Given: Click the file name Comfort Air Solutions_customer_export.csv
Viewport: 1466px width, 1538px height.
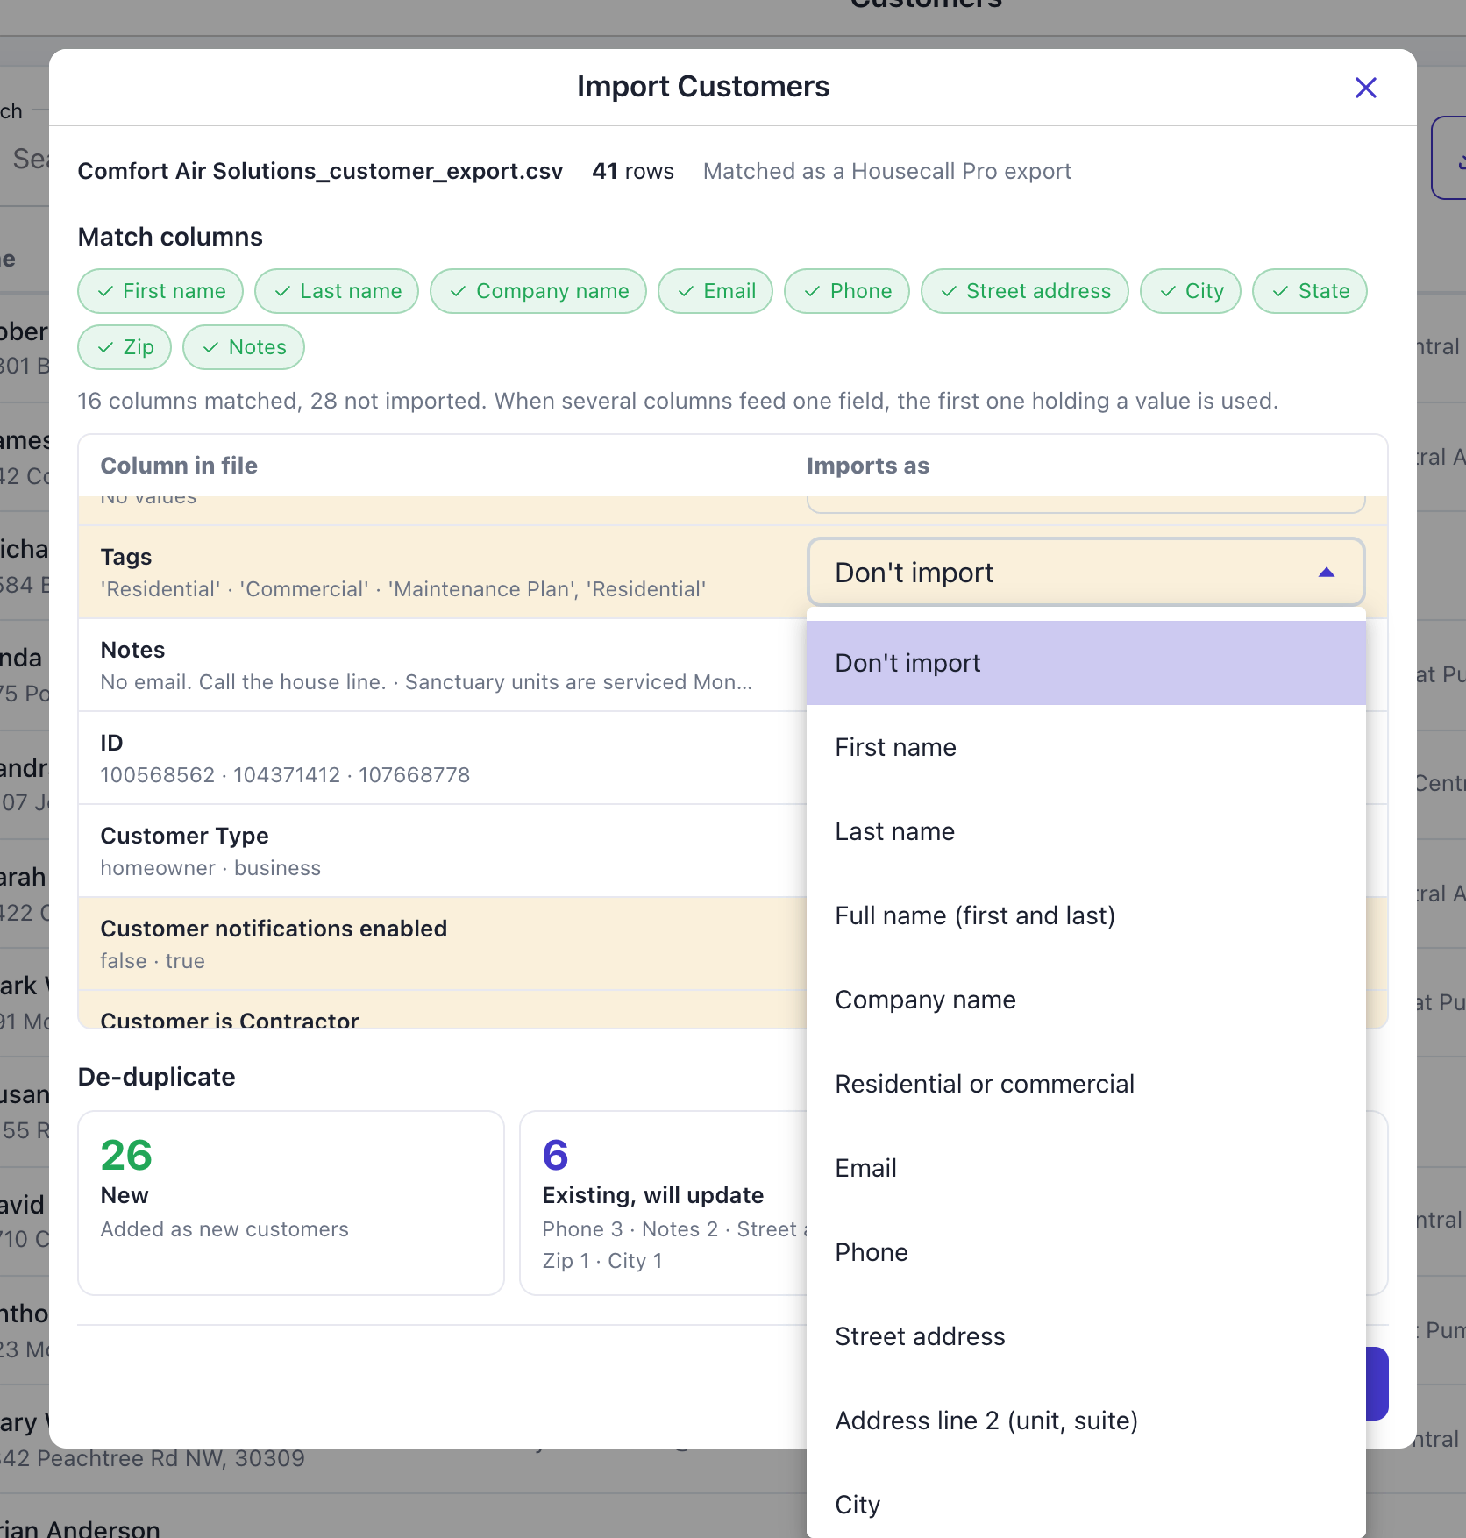Looking at the screenshot, I should [320, 171].
